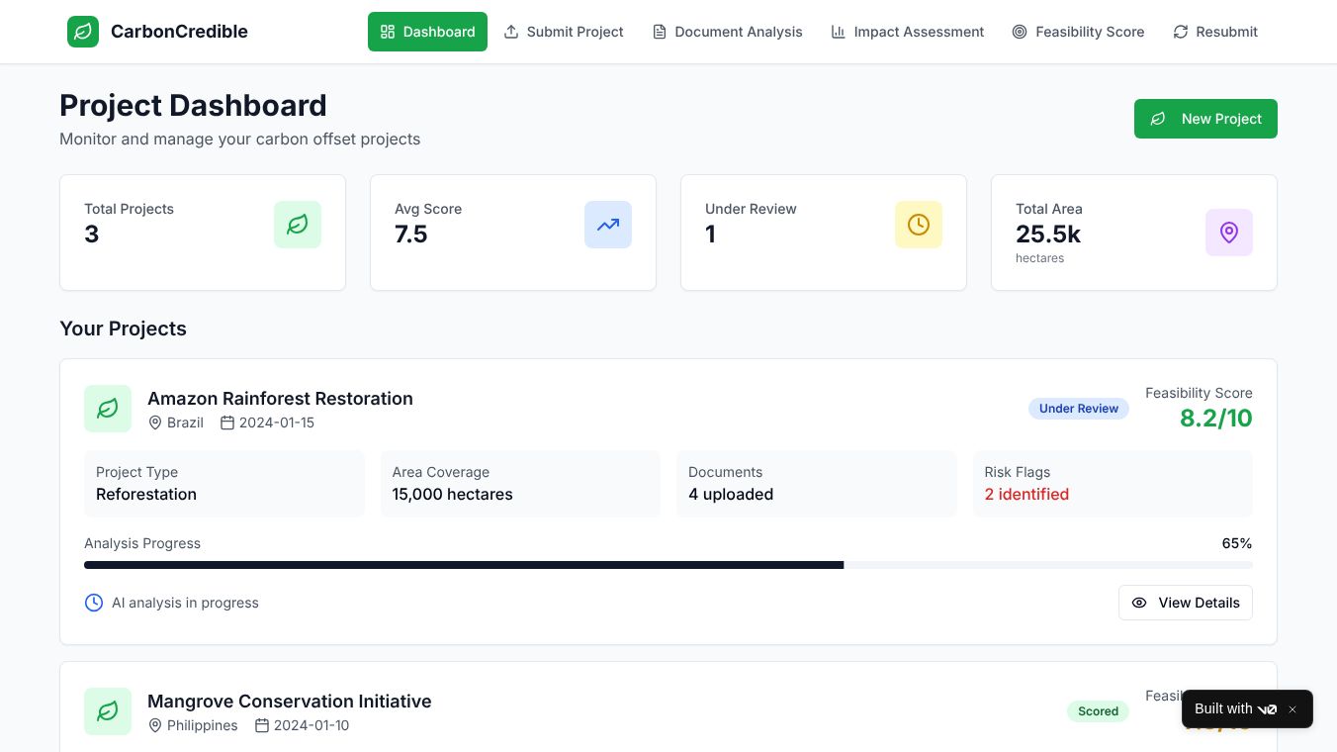Click the Under Review status badge
Screen dimensions: 1337x752
pyautogui.click(x=1079, y=409)
